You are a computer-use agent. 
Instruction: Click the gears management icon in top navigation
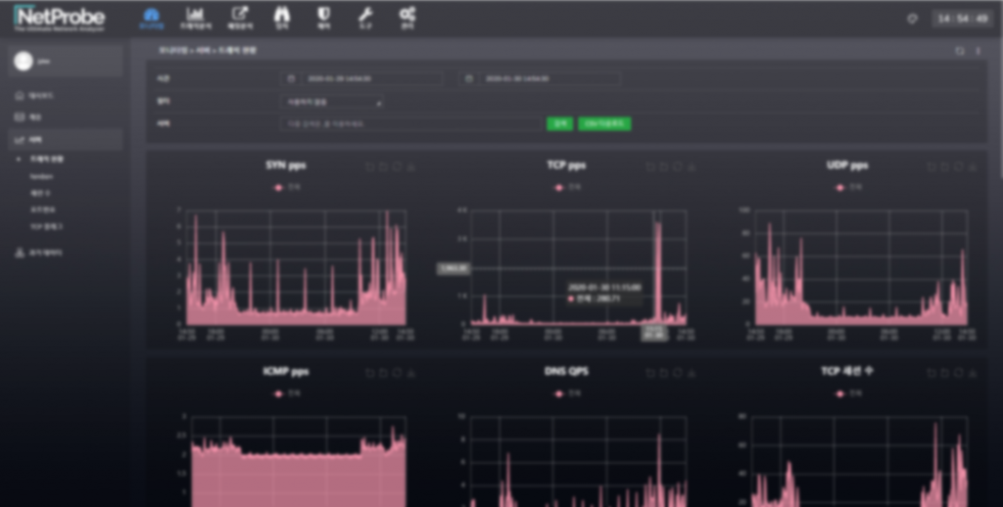click(x=407, y=17)
